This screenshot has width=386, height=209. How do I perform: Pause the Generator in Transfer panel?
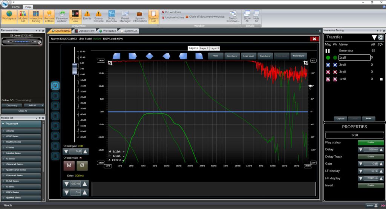coord(328,50)
